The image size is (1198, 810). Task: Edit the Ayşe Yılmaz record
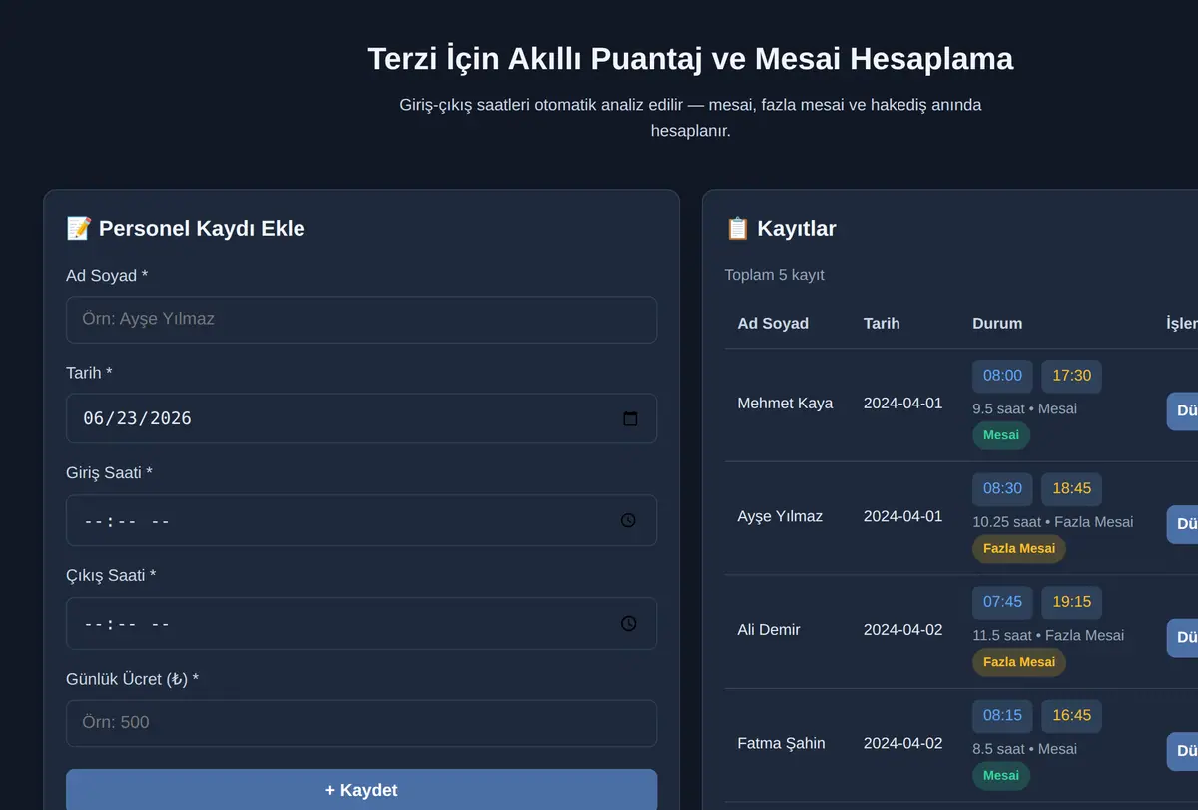[1183, 524]
